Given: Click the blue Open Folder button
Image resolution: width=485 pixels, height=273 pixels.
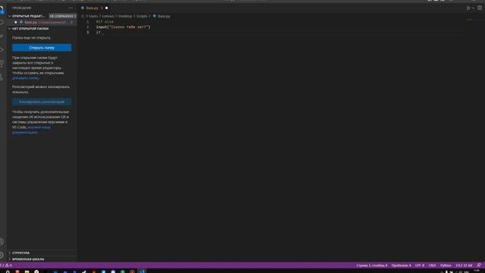Looking at the screenshot, I should (x=42, y=48).
